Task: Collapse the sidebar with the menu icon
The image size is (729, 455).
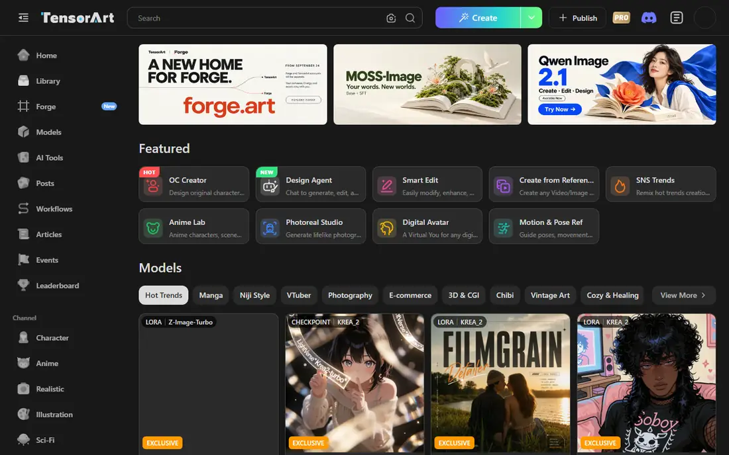Action: coord(23,18)
